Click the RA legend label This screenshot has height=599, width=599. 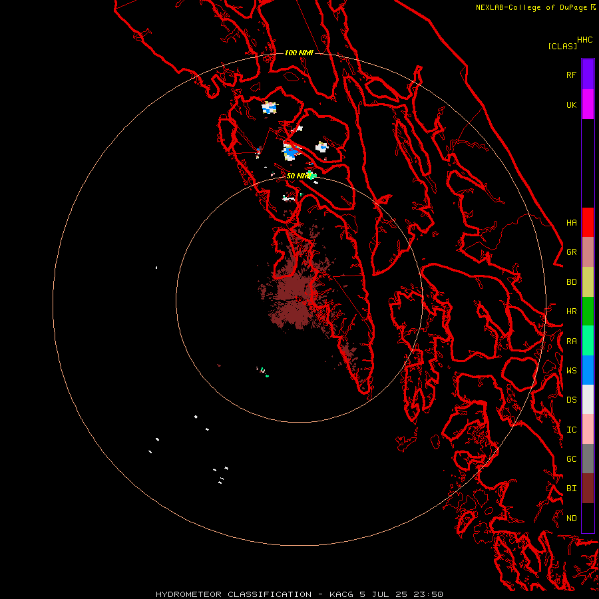(x=572, y=341)
